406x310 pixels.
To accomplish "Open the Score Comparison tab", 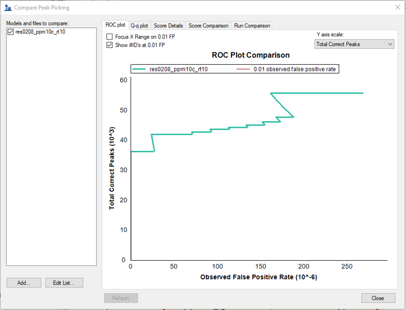I will pyautogui.click(x=208, y=26).
